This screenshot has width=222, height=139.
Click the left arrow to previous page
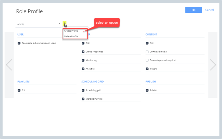point(9,65)
